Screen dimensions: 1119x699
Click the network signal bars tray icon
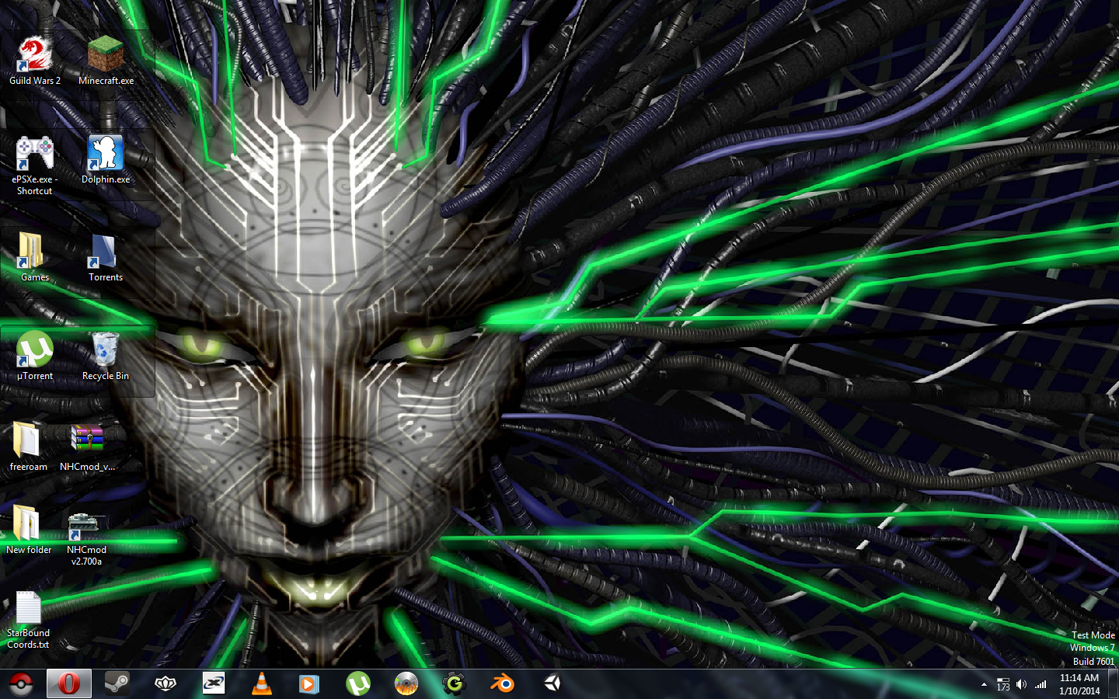(1041, 684)
